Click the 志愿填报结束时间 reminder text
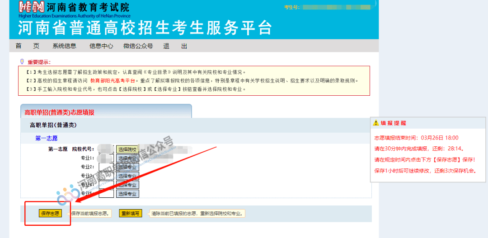This screenshot has width=488, height=238. coord(417,137)
